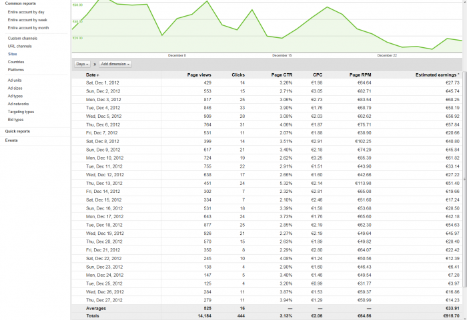Click the €68.25 earnings value
The image size is (467, 320).
click(452, 100)
